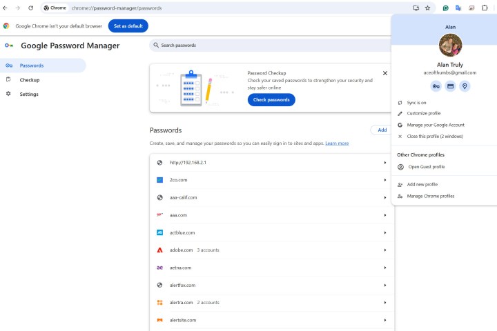The image size is (497, 331).
Task: Select Customize profile in the profile menu
Action: (x=423, y=113)
